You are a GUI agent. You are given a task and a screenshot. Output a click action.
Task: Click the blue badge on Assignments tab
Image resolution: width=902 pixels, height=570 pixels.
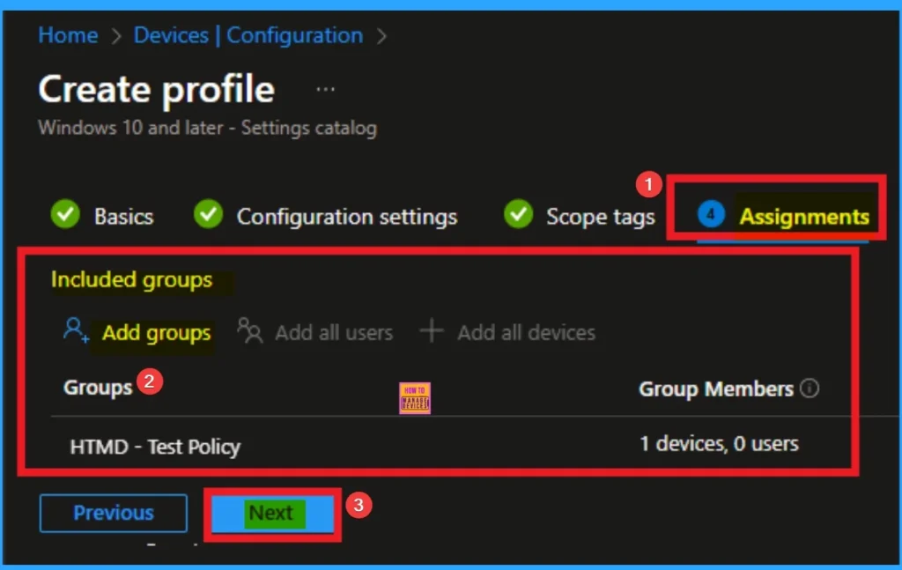pyautogui.click(x=711, y=214)
